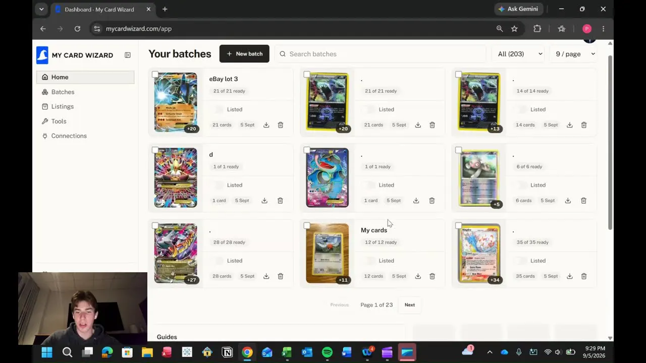Open the My cards batch thumbnail
This screenshot has width=646, height=363.
(x=327, y=253)
